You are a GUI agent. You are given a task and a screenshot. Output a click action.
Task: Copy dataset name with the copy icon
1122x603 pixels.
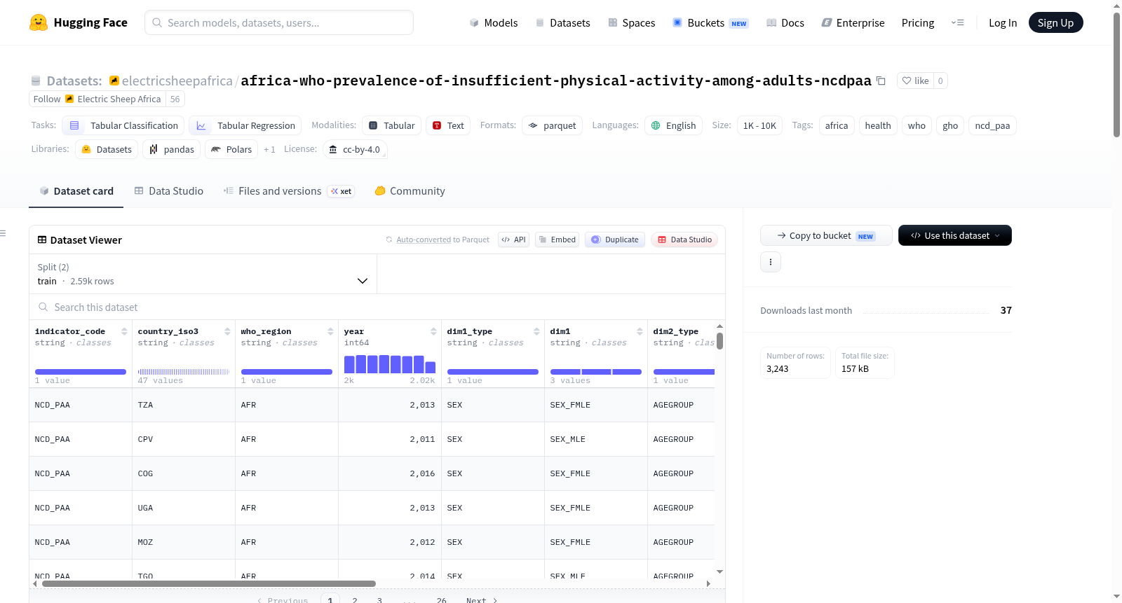click(881, 81)
